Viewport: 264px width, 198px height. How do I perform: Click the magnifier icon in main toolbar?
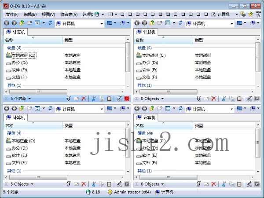258,14
